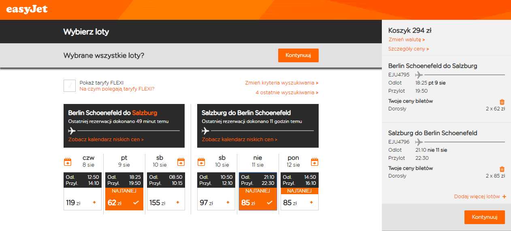This screenshot has height=231, width=511.
Task: Select the return sb 10 sie date header
Action: [222, 161]
